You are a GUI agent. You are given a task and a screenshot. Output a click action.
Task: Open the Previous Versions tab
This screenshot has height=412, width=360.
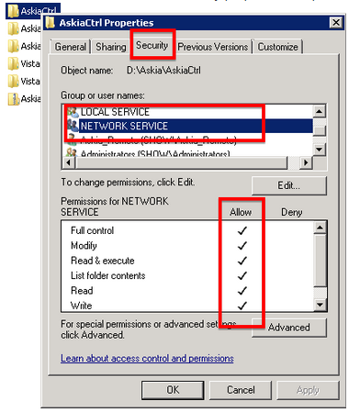pyautogui.click(x=213, y=47)
